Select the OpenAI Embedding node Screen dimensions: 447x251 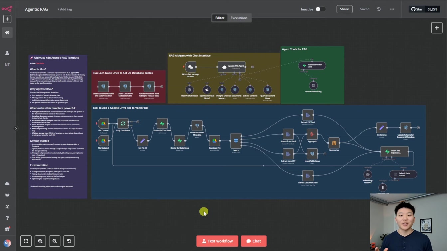tap(313, 85)
